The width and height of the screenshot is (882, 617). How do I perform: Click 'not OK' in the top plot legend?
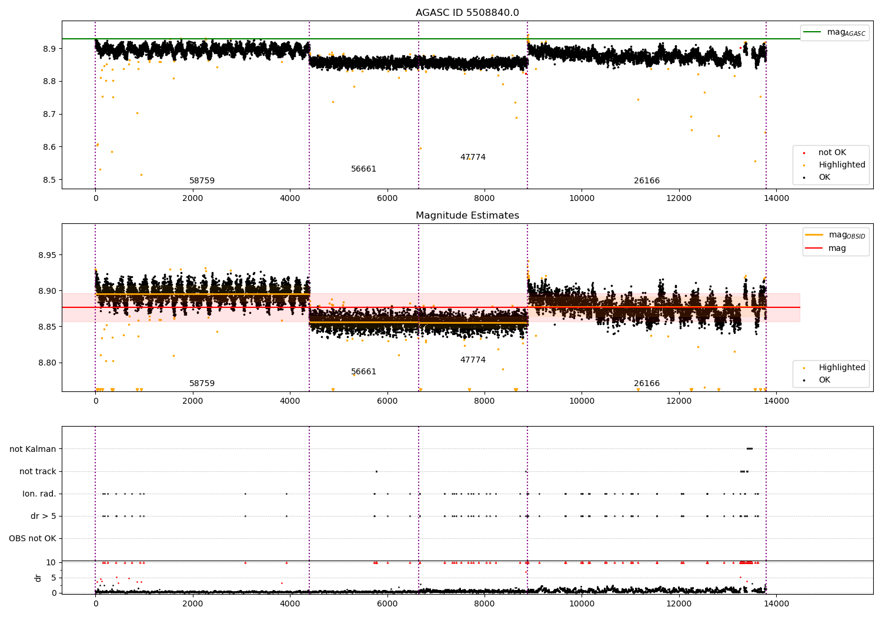(x=831, y=153)
